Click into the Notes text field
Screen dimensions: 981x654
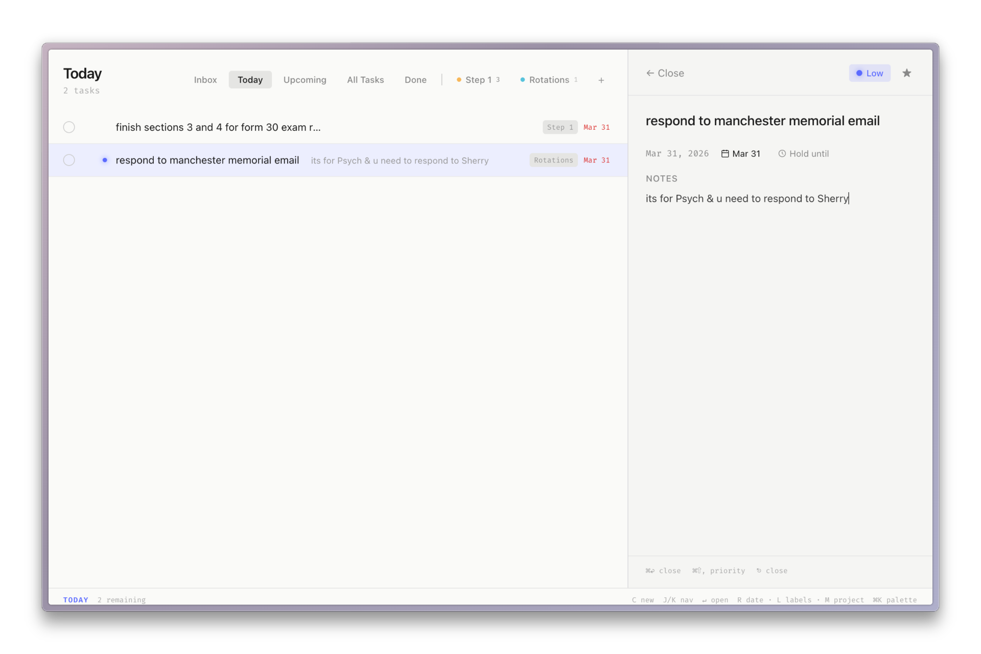[x=780, y=199]
